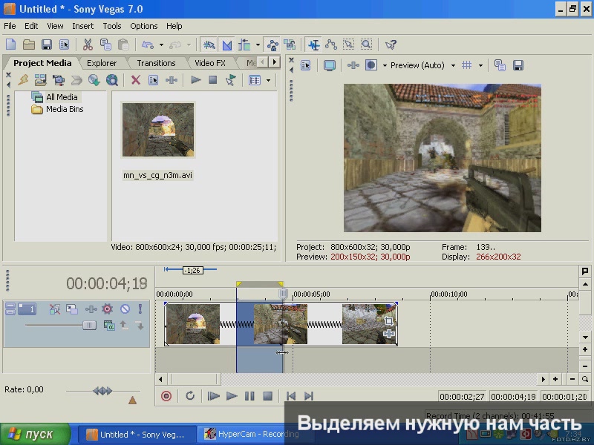Open the Options menu
Viewport: 594px width, 445px height.
tap(144, 26)
